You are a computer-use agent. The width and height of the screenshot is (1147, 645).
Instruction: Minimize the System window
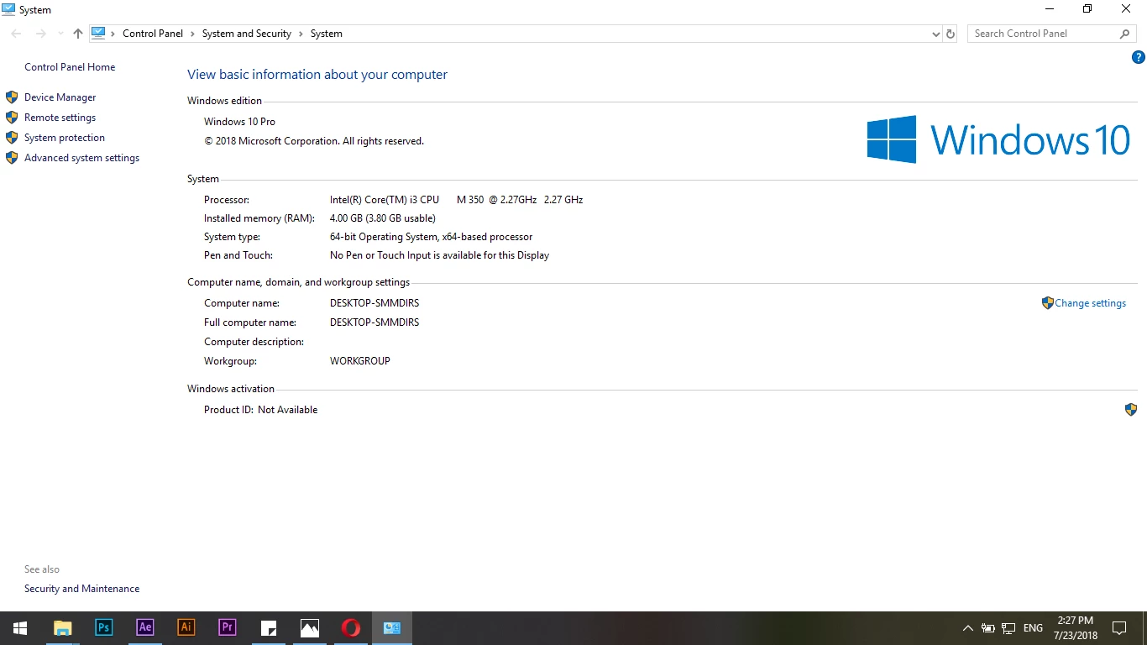click(1050, 9)
